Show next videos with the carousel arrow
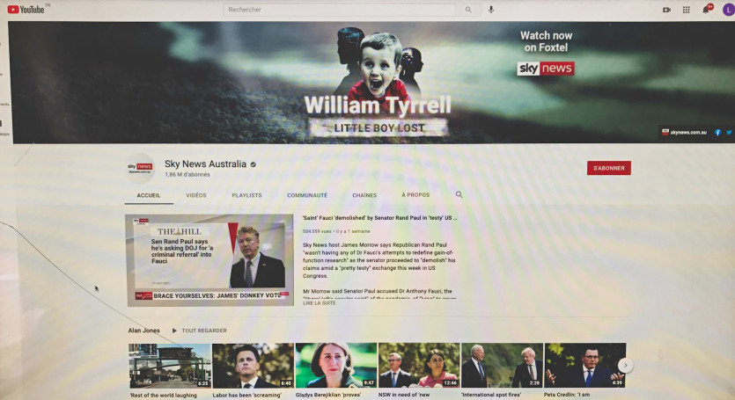The width and height of the screenshot is (735, 400). pyautogui.click(x=625, y=365)
